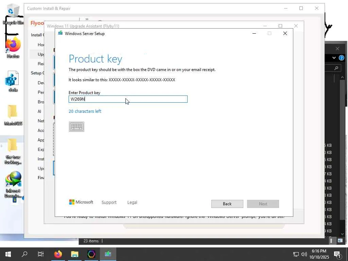
Task: Click the '23 items' status text
Action: pos(91,241)
